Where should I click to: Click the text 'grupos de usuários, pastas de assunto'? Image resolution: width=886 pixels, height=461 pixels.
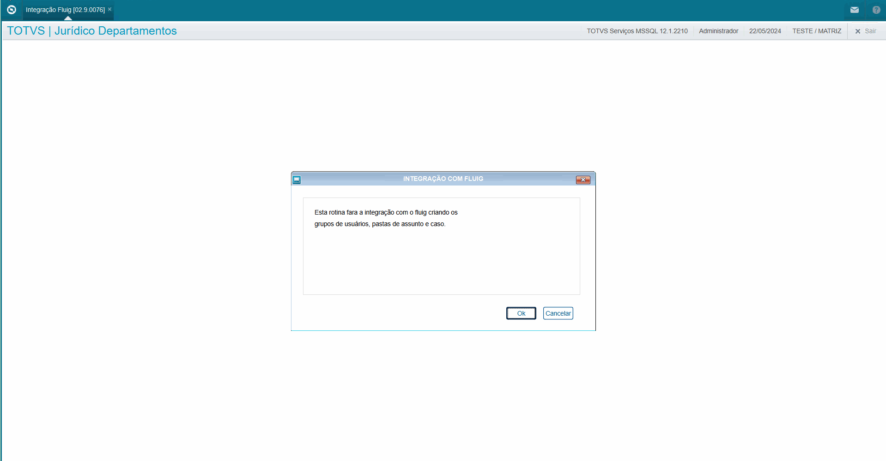tap(369, 224)
